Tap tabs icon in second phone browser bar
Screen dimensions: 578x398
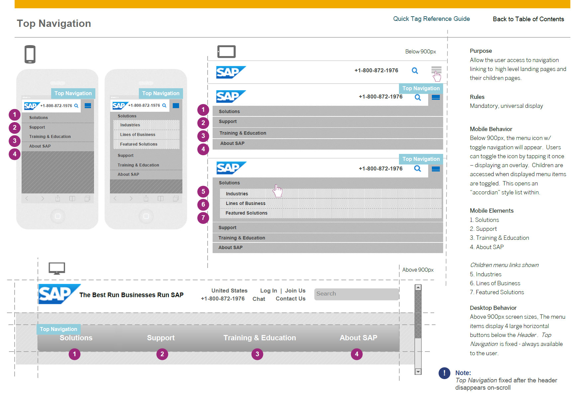click(176, 198)
